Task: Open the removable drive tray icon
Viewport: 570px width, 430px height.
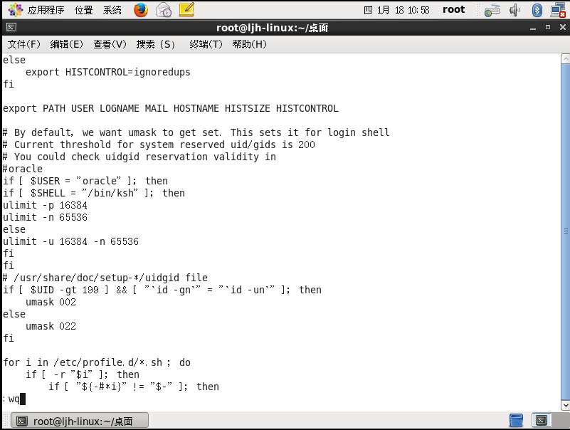Action: 492,10
